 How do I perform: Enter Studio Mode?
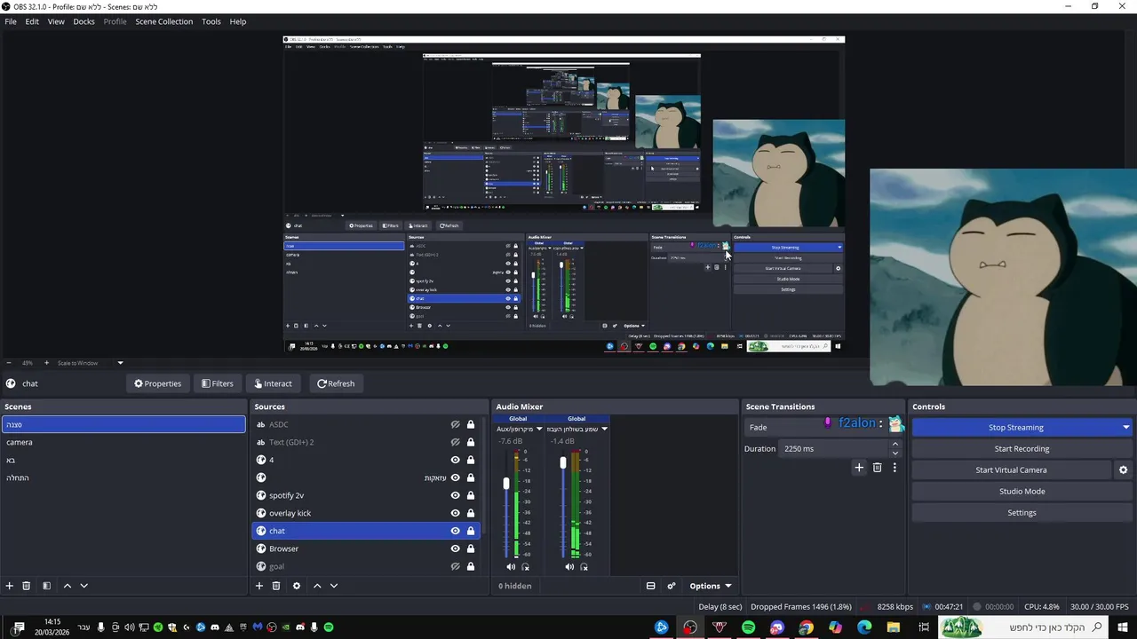(x=1022, y=492)
